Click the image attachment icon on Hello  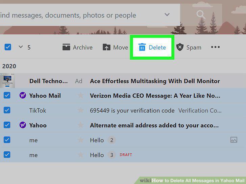pyautogui.click(x=234, y=140)
